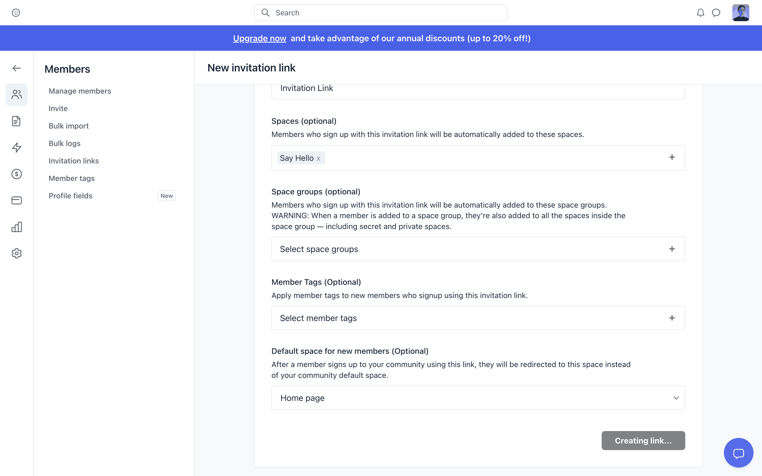Open the analytics bar chart icon
Screen dimensions: 762x476
point(16,227)
